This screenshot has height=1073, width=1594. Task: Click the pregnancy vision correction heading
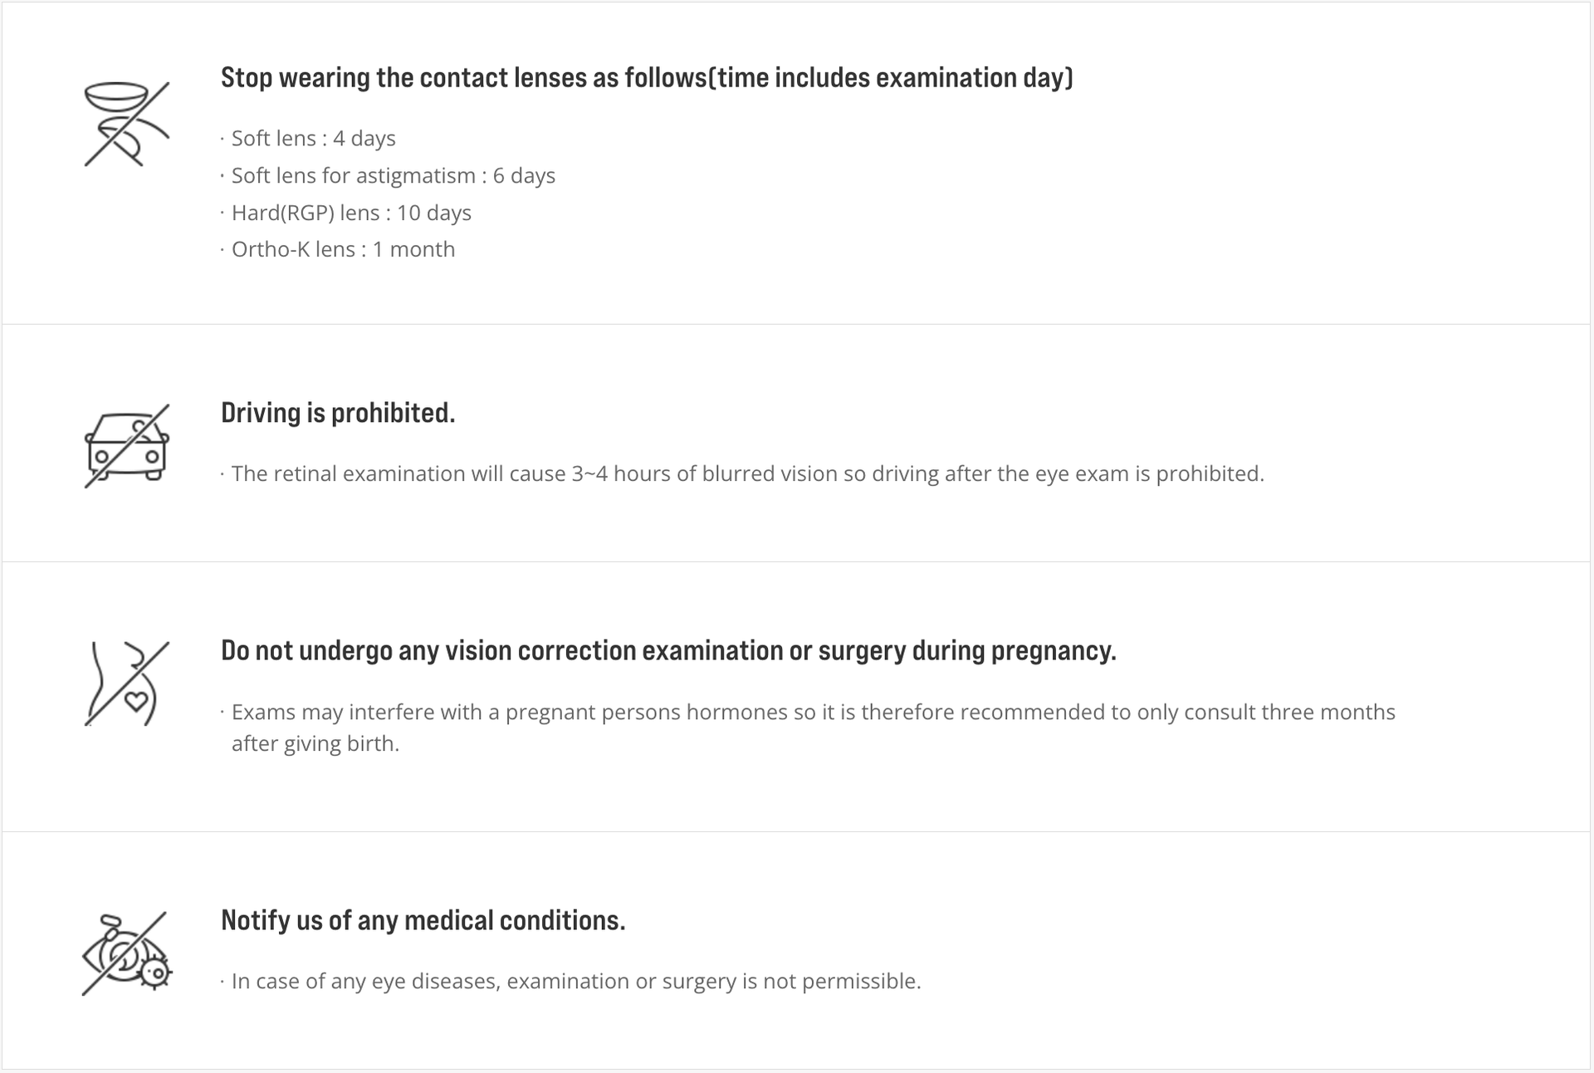[668, 651]
